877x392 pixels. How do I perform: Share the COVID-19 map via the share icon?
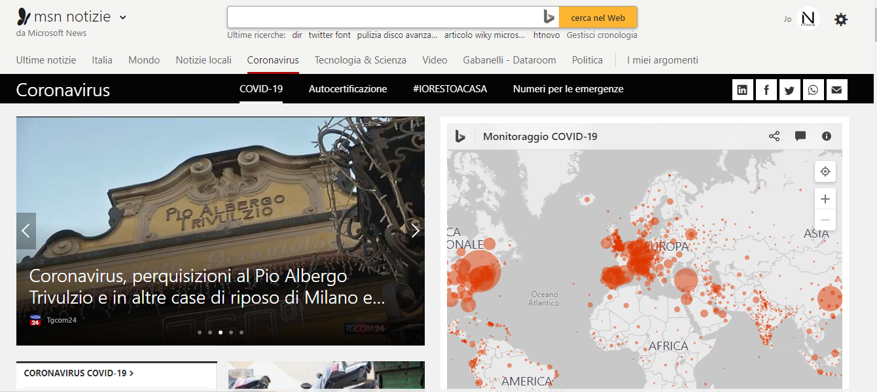coord(774,136)
